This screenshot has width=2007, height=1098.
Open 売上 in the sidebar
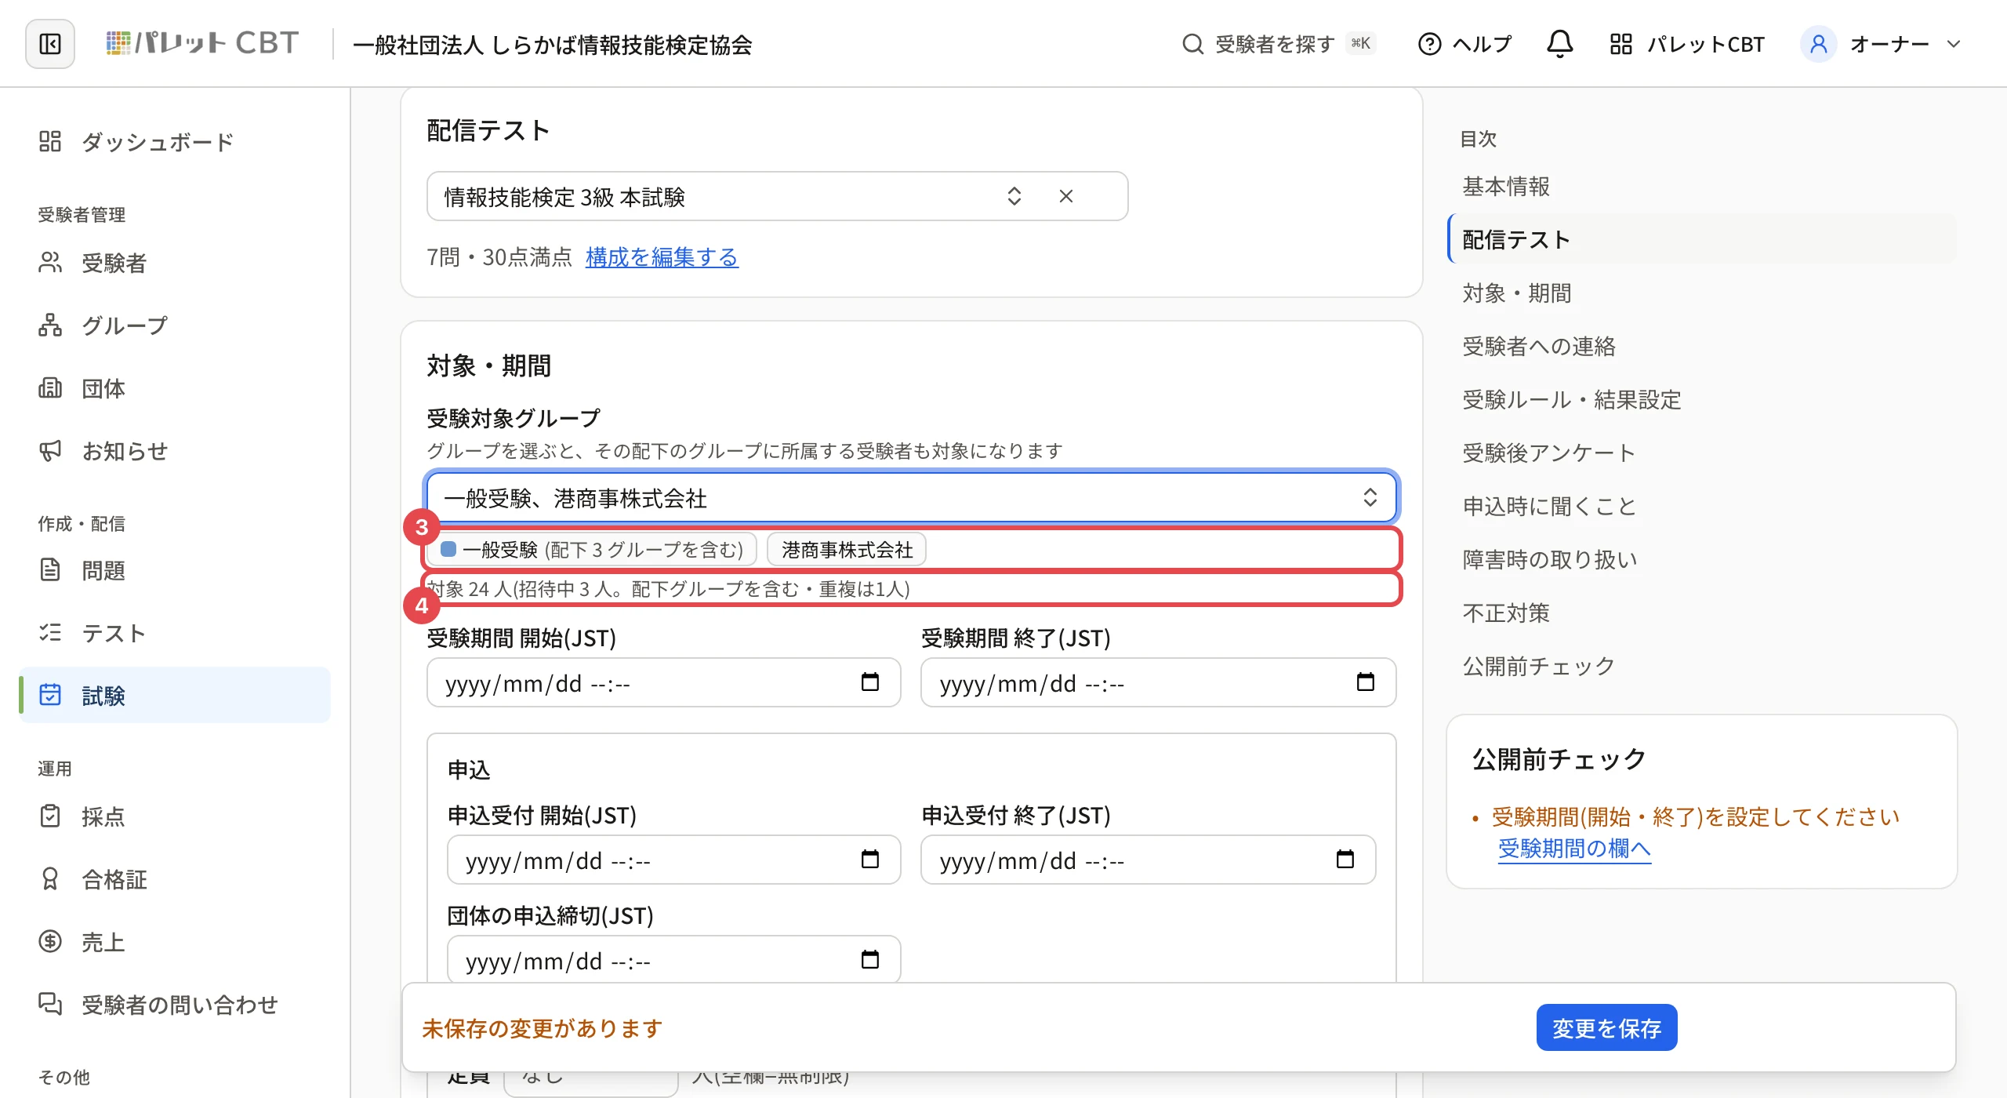tap(174, 942)
